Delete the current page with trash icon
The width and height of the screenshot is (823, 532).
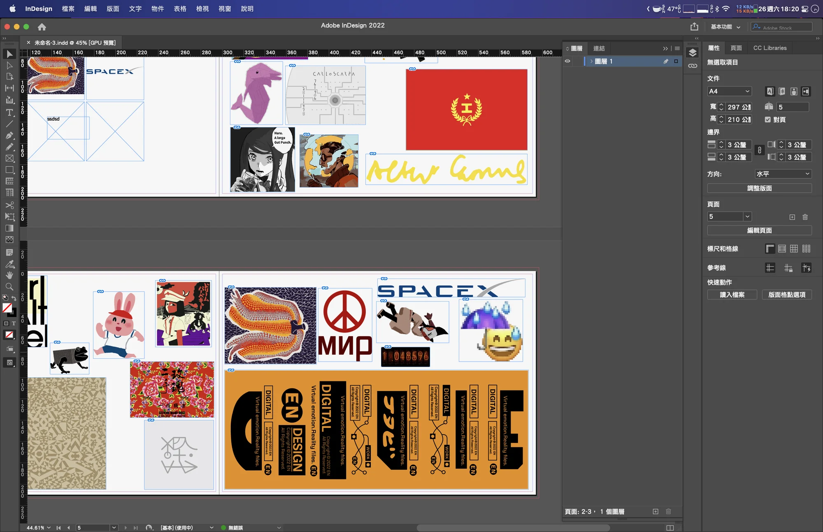point(805,217)
